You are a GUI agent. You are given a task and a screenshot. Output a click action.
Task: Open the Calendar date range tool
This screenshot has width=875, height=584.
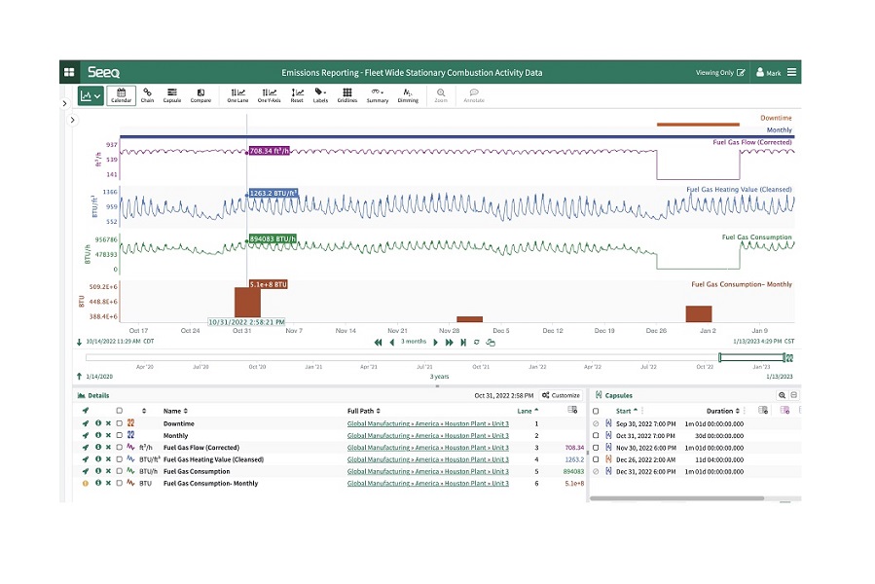coord(121,95)
